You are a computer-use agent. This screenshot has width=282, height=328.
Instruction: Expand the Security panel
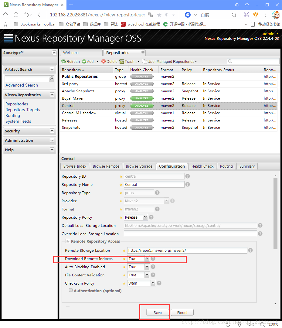click(52, 131)
